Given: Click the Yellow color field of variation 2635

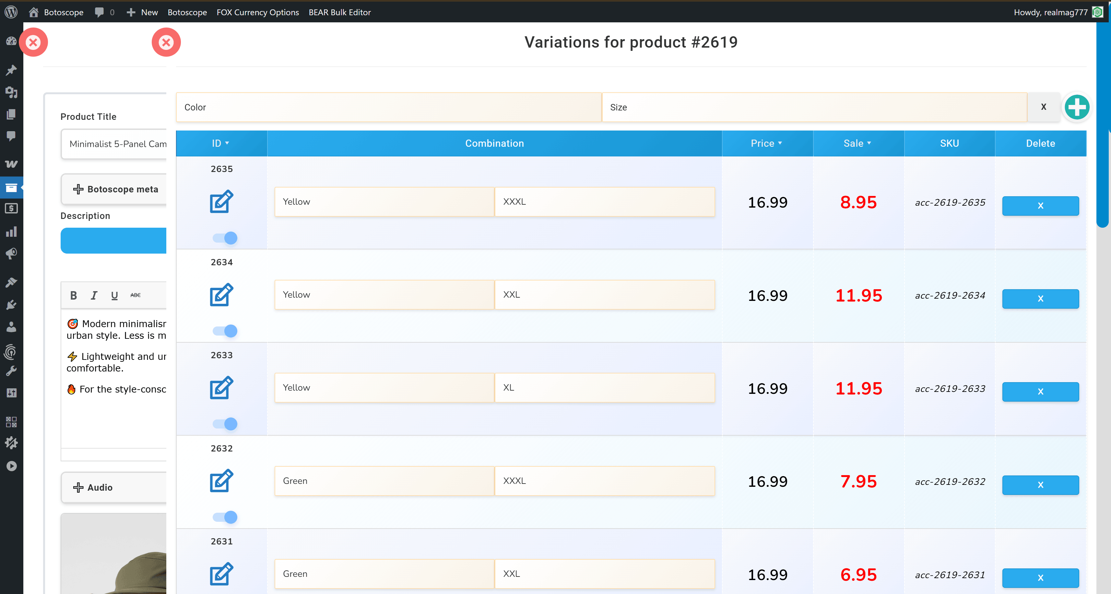Looking at the screenshot, I should (x=384, y=201).
